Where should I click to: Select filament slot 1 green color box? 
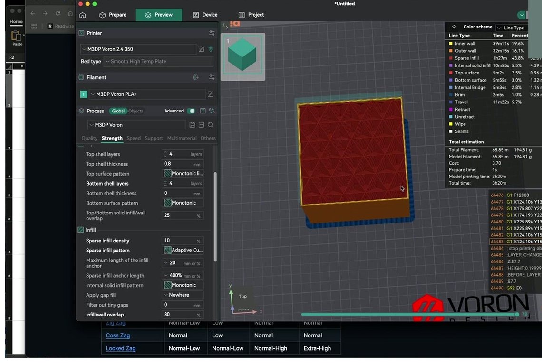click(x=83, y=94)
